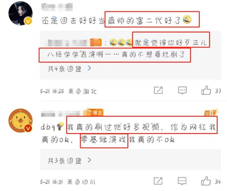
Task: Select the 最帅的富二代好了 comment text
Action: (x=144, y=20)
